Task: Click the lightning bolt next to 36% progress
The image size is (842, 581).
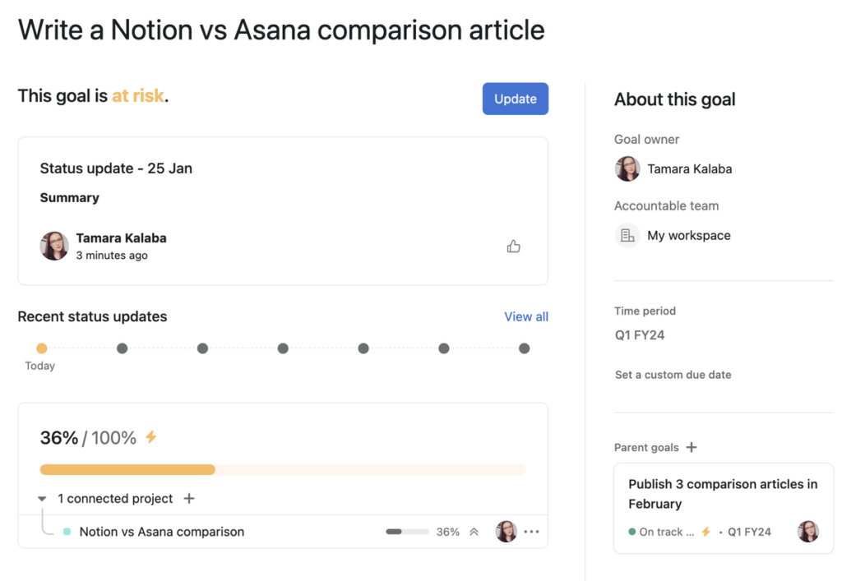Action: 150,437
